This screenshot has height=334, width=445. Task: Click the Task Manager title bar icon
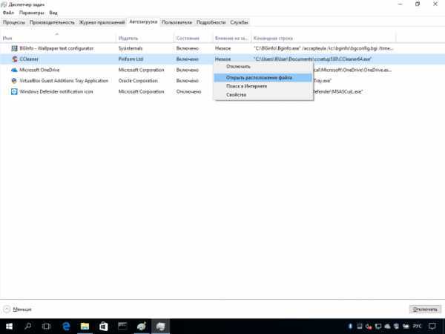point(4,4)
